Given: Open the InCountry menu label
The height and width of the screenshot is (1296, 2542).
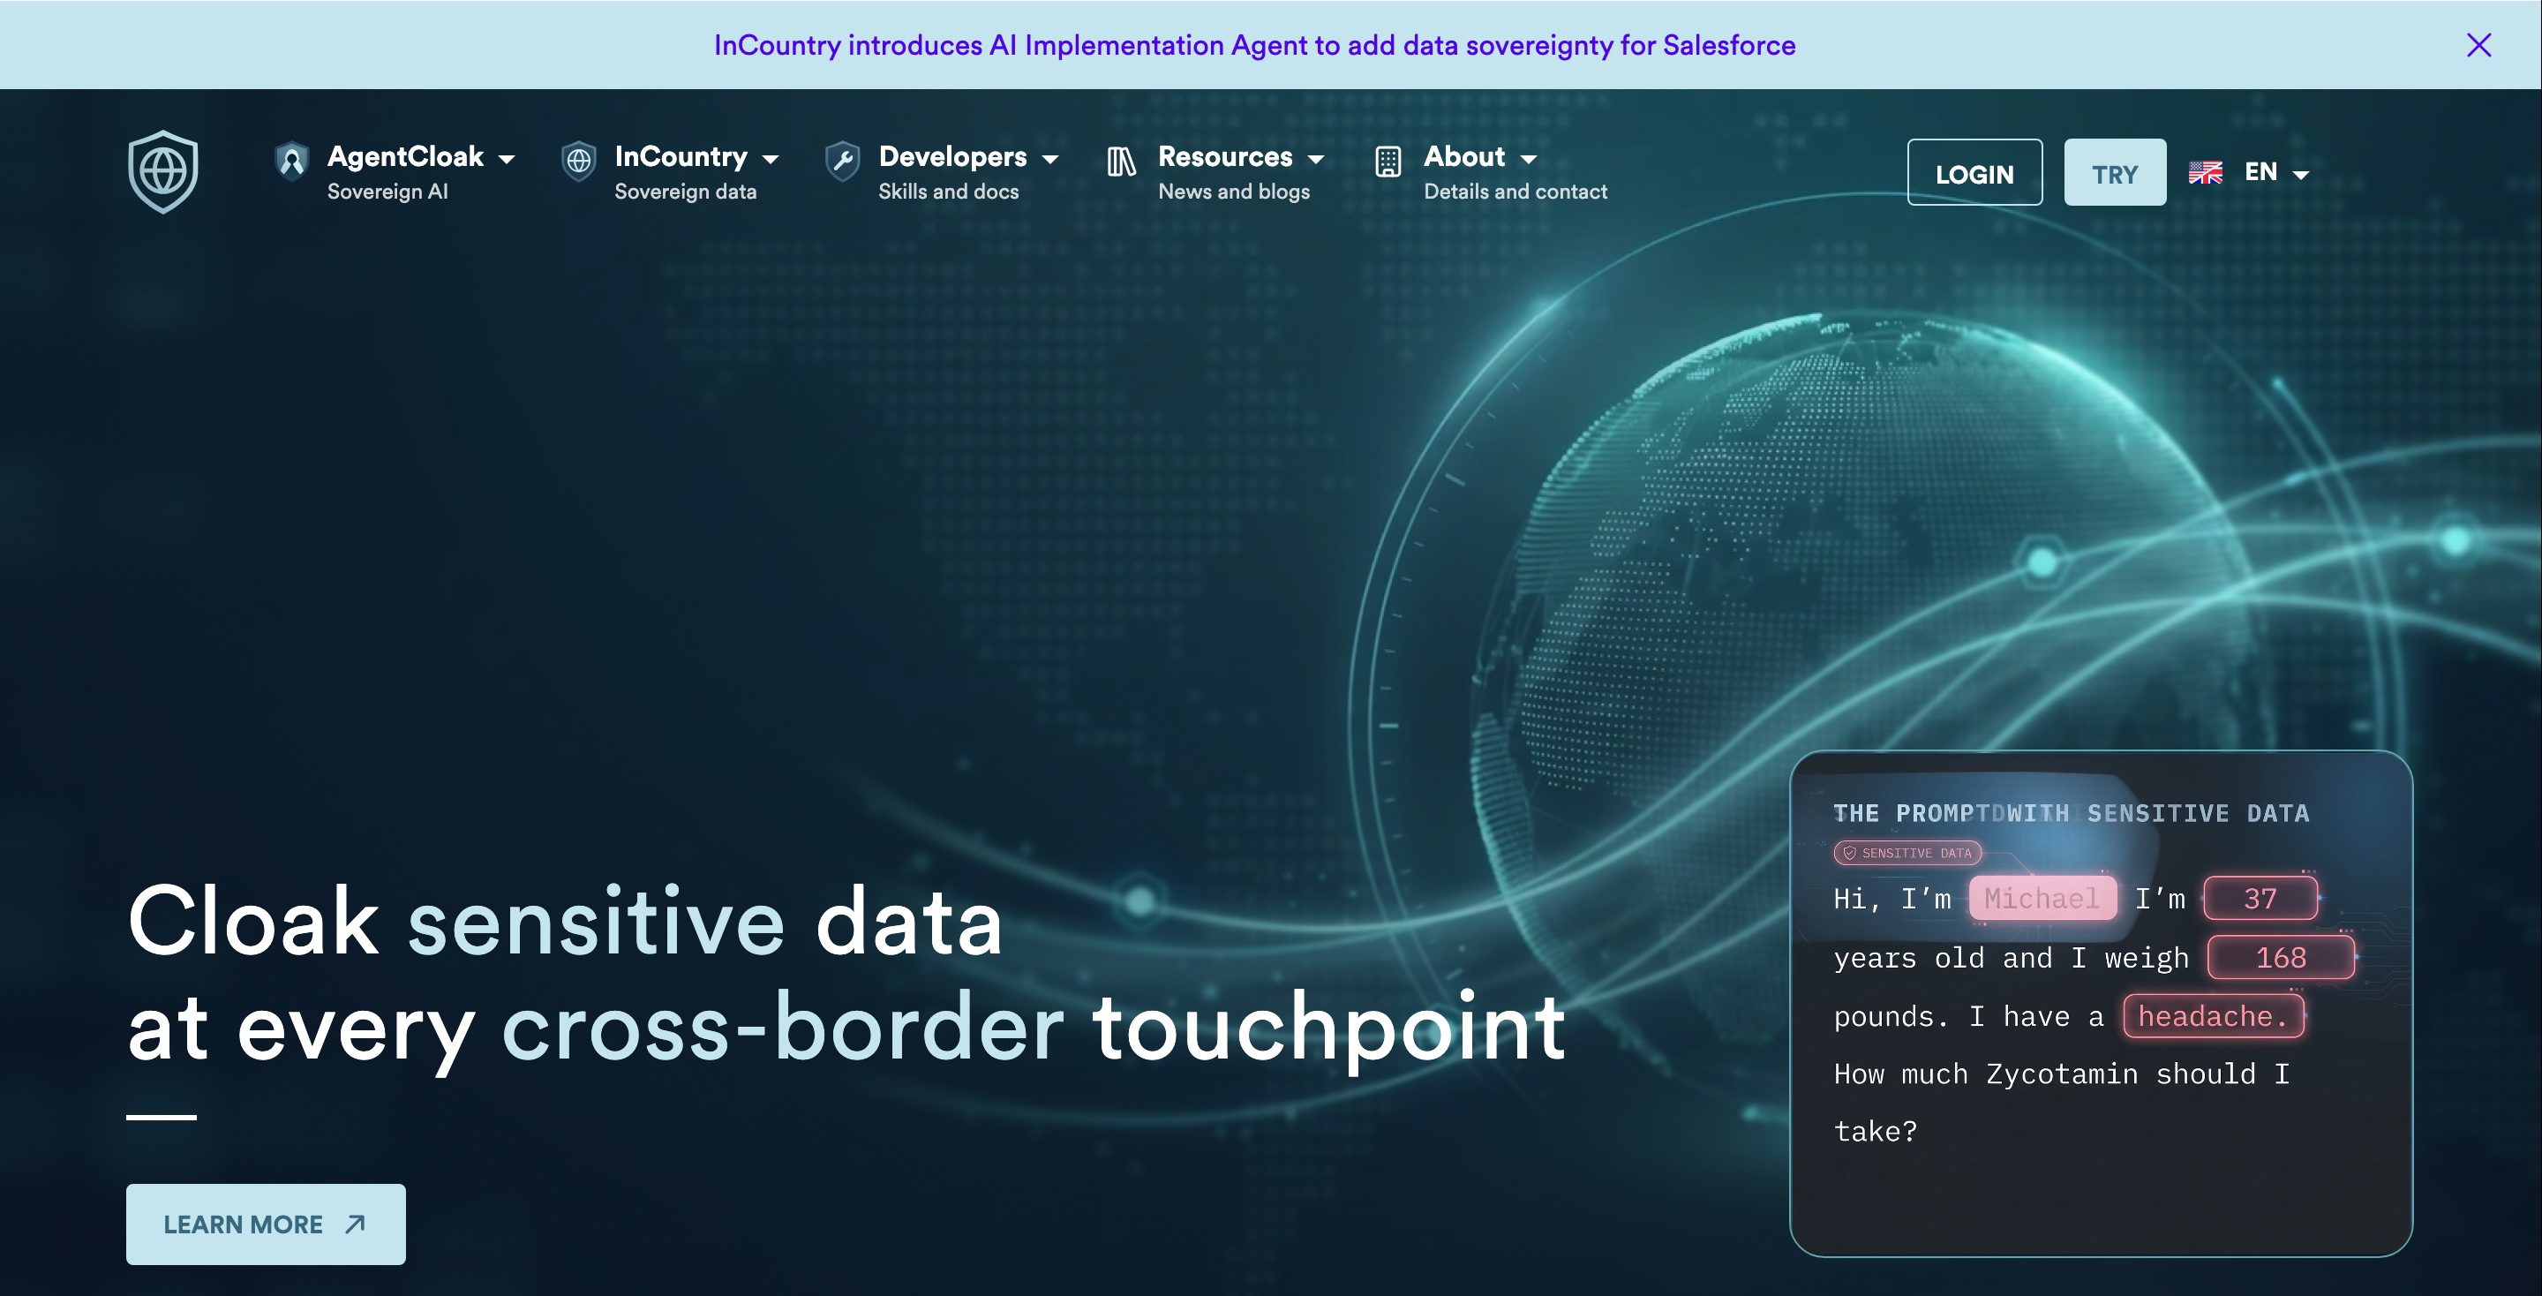Looking at the screenshot, I should [681, 156].
